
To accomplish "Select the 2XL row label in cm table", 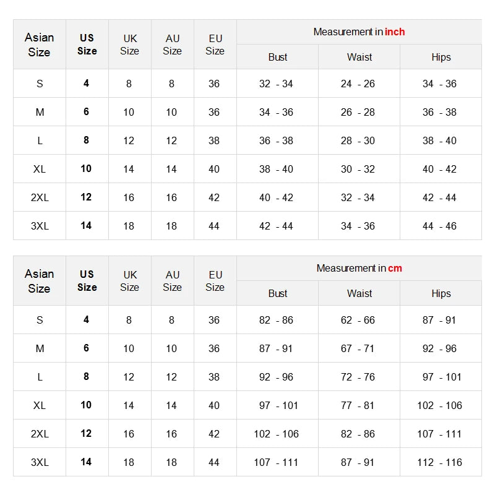I will (40, 434).
